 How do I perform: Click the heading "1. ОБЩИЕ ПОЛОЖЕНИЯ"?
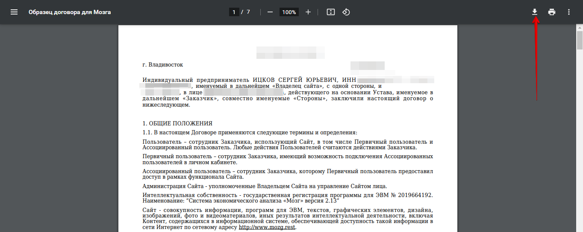click(x=177, y=124)
